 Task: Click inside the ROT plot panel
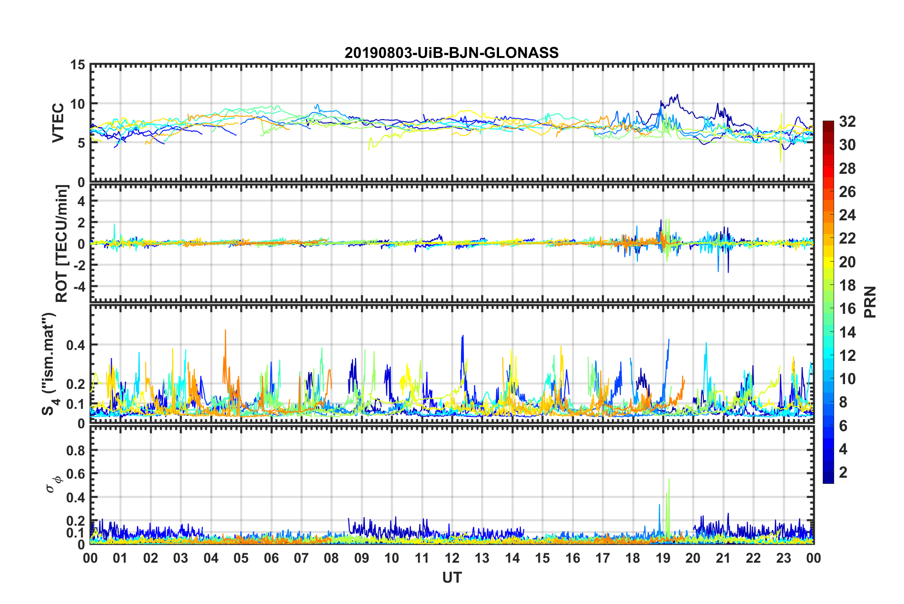[452, 243]
